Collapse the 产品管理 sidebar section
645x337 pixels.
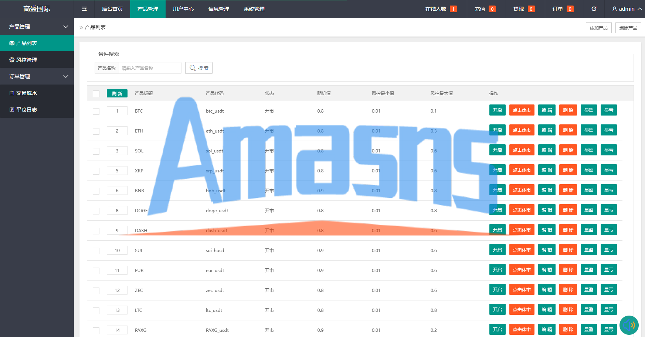pos(66,27)
